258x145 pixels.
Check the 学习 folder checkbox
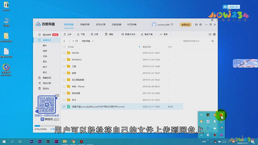64,100
